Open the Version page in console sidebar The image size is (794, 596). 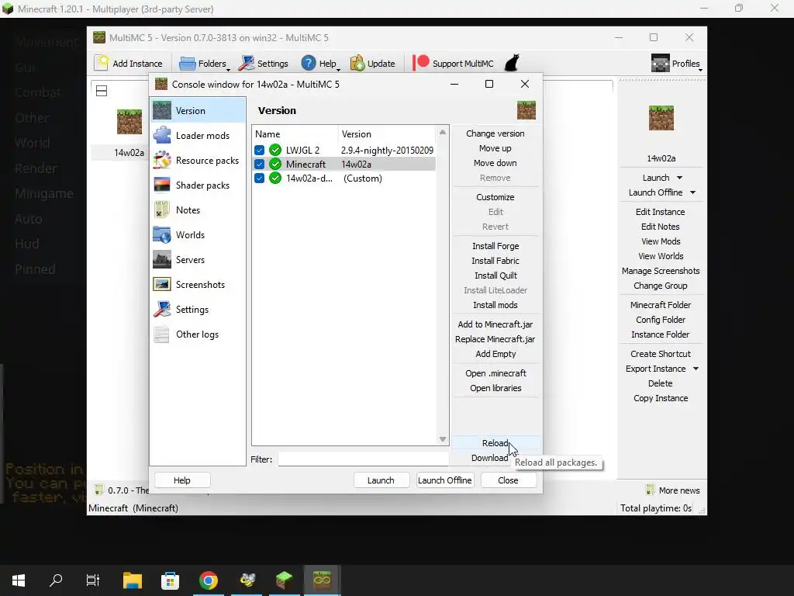(x=198, y=110)
